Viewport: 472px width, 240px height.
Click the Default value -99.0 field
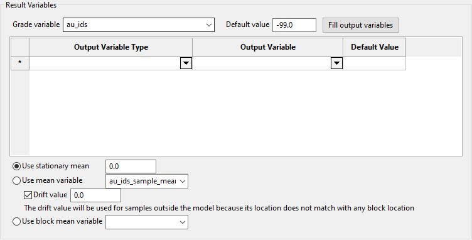click(x=294, y=25)
